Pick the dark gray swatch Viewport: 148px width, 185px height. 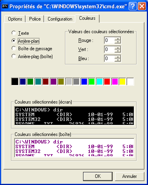pos(76,81)
